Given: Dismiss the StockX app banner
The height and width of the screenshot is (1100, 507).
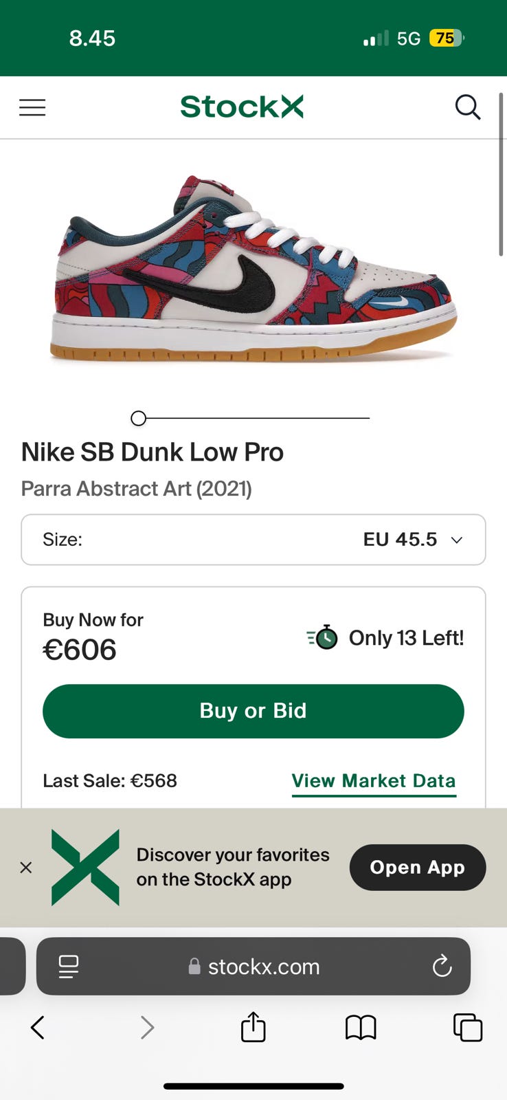Looking at the screenshot, I should (26, 868).
